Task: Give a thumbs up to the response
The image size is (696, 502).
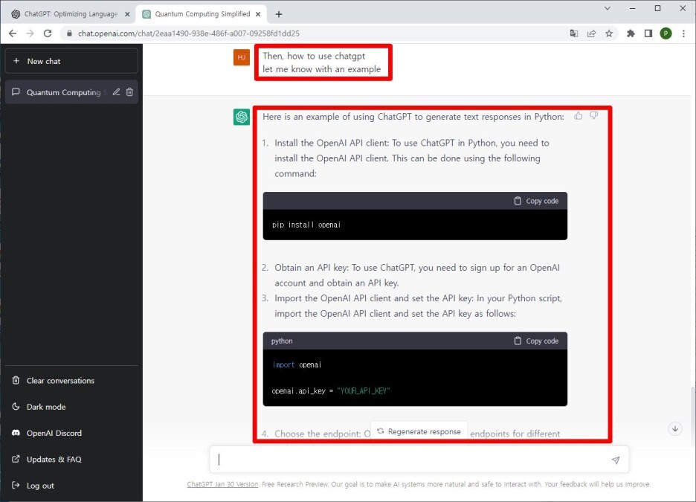Action: (578, 116)
